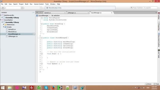Open the disabled runtime target combo box
This screenshot has height=90, width=160.
coord(33,8)
